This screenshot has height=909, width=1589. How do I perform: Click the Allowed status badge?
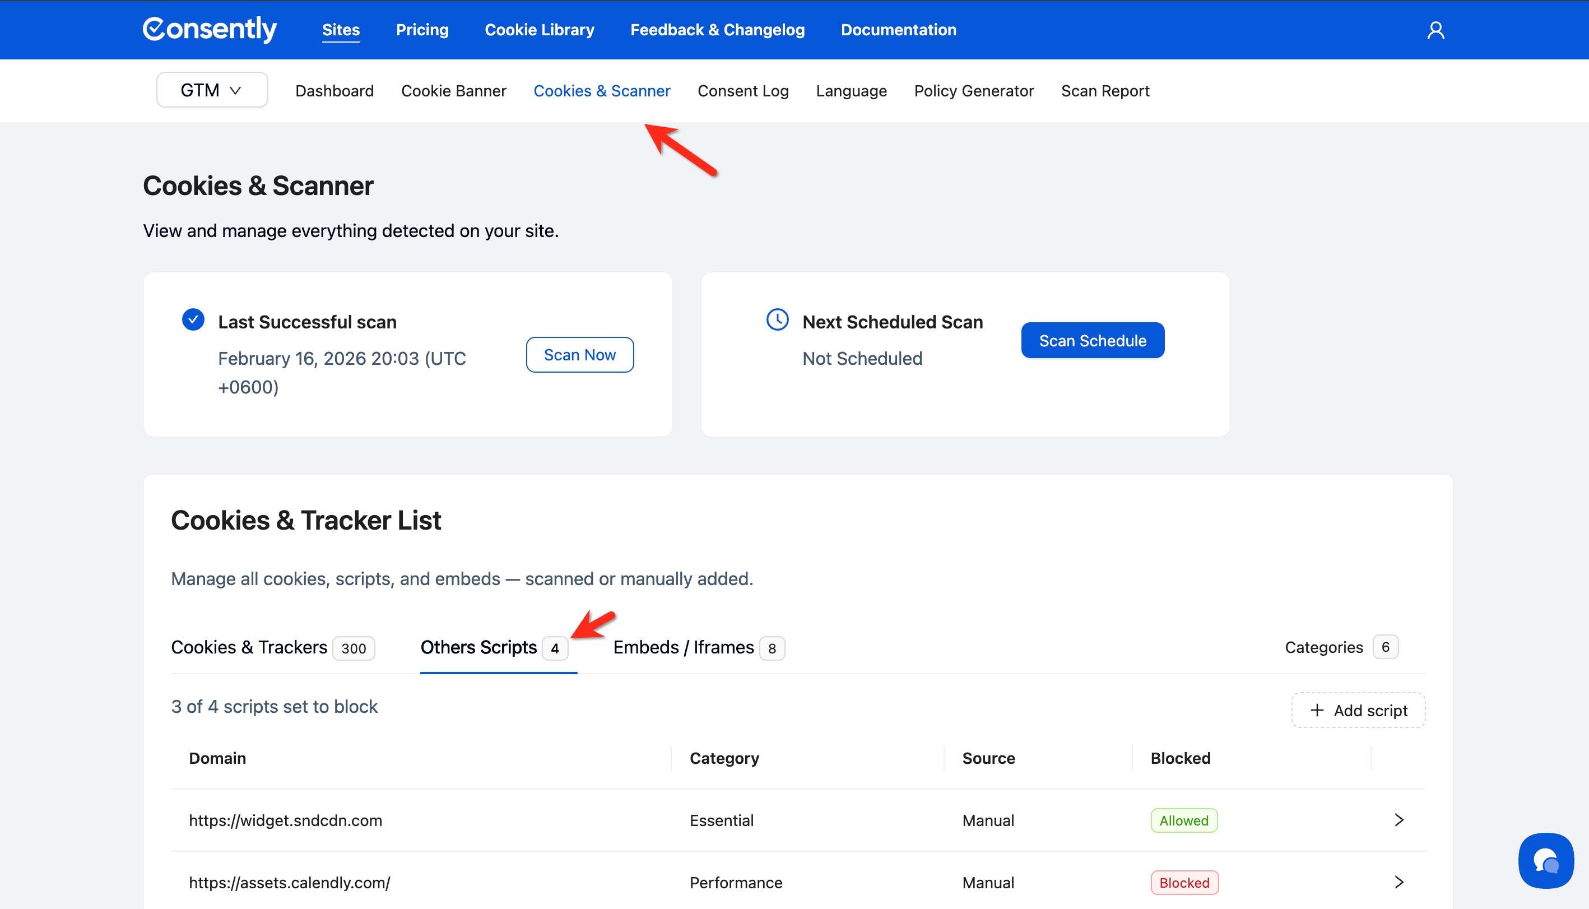tap(1183, 820)
